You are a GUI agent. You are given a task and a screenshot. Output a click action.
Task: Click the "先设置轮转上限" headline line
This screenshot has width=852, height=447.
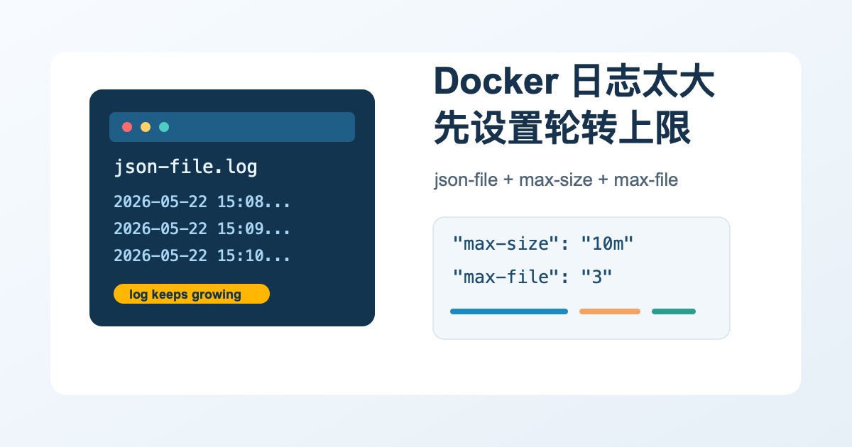click(562, 128)
